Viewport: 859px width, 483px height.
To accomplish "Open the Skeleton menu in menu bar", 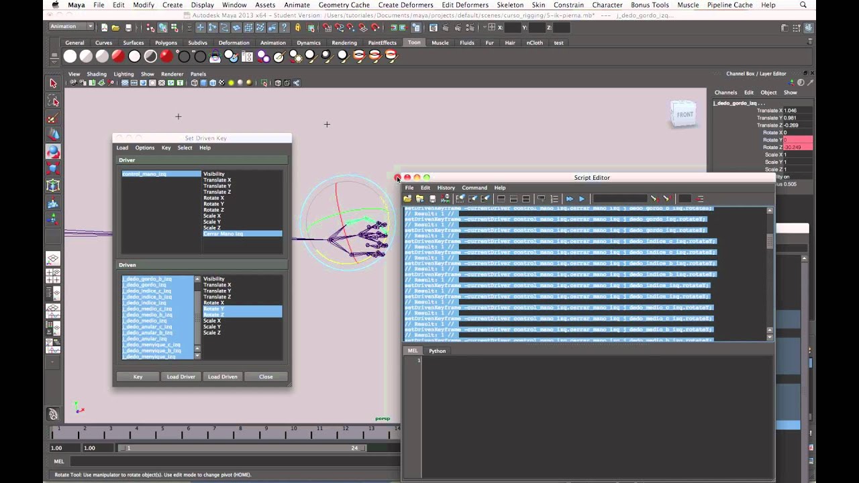I will coord(510,5).
